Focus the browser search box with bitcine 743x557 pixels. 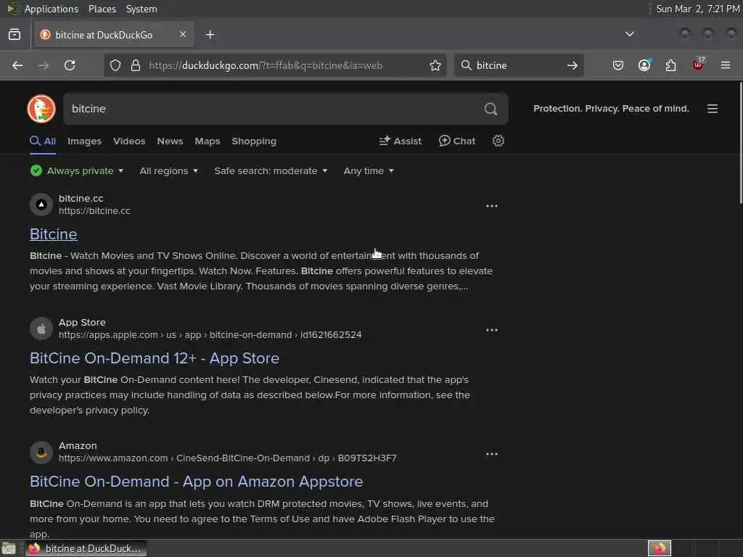click(518, 65)
